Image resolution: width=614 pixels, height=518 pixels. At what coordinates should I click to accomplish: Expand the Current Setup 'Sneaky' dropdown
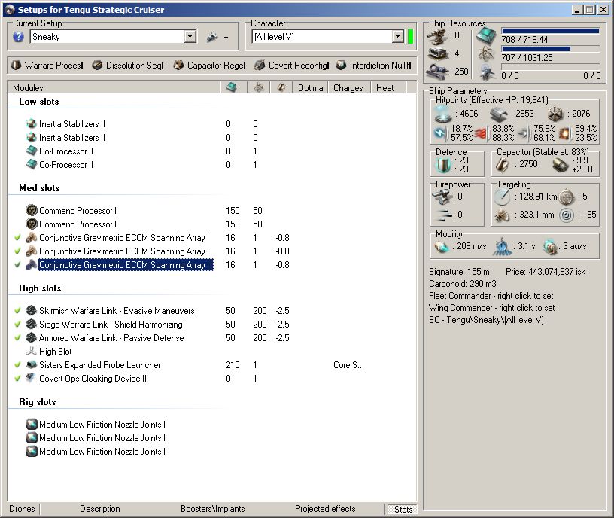pyautogui.click(x=190, y=37)
